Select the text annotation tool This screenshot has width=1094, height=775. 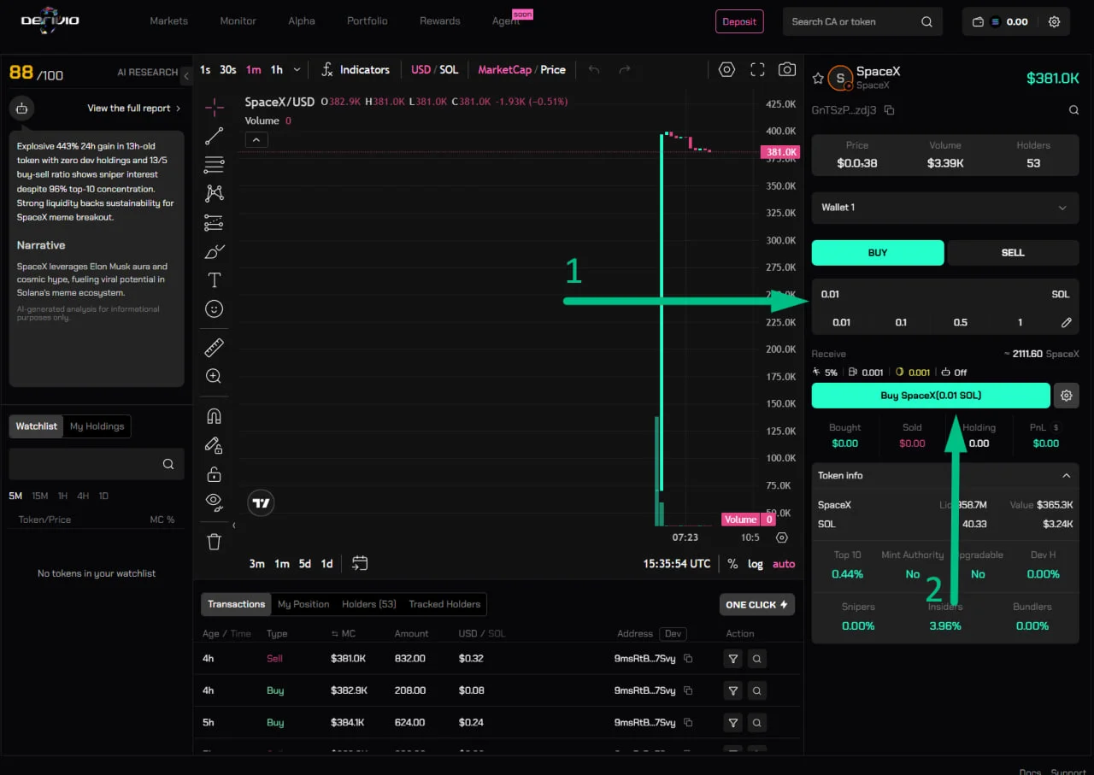click(x=215, y=279)
